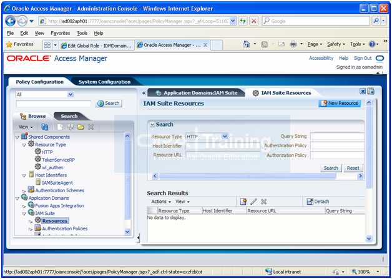Screen dimensions: 392x279
Task: Open the browser Tools menu in menu bar
Action: [x=82, y=33]
